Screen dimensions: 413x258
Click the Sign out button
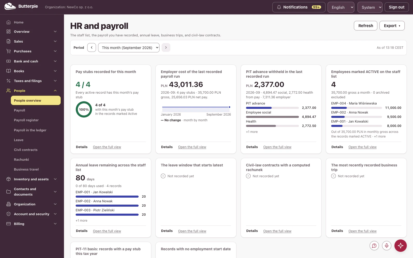coord(396,7)
